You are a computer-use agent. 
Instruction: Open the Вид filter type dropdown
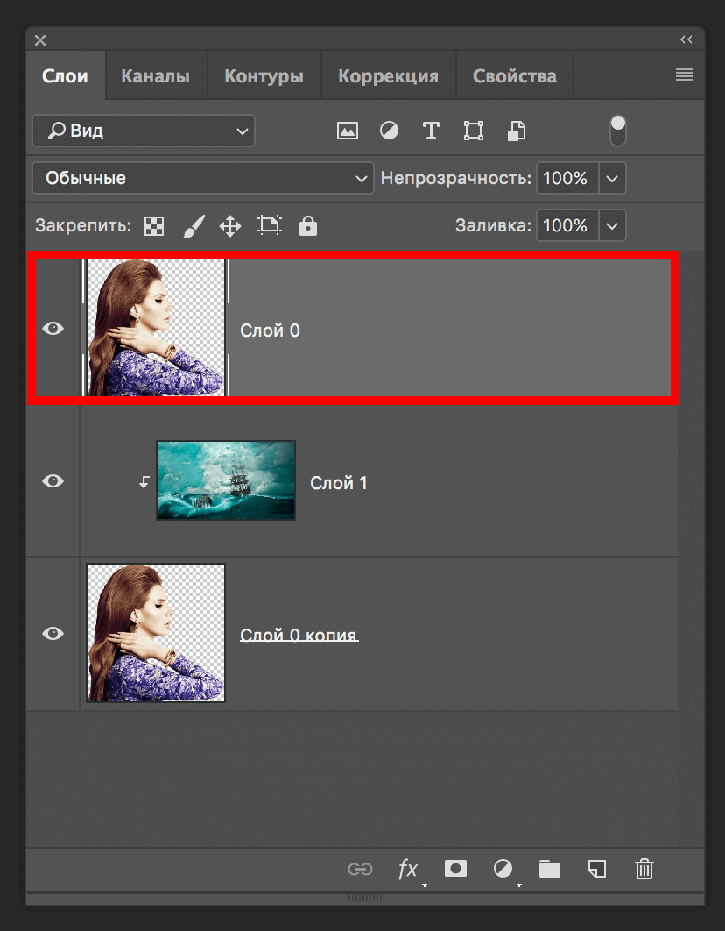(144, 131)
